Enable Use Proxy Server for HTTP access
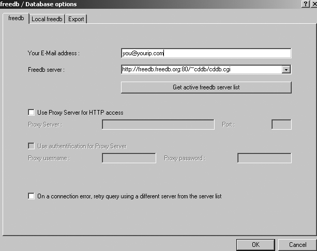The height and width of the screenshot is (251, 317). click(31, 112)
